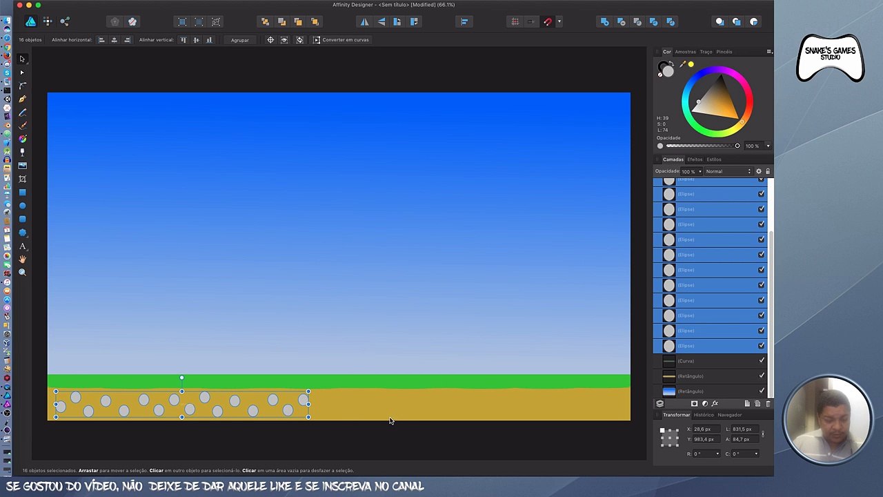Screen dimensions: 883x497
Task: Switch to the Pincéis tab
Action: (x=724, y=52)
